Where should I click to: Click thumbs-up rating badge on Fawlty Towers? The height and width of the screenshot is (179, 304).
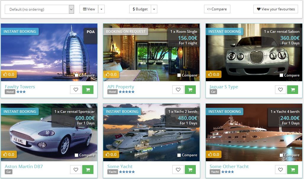pyautogui.click(x=9, y=74)
